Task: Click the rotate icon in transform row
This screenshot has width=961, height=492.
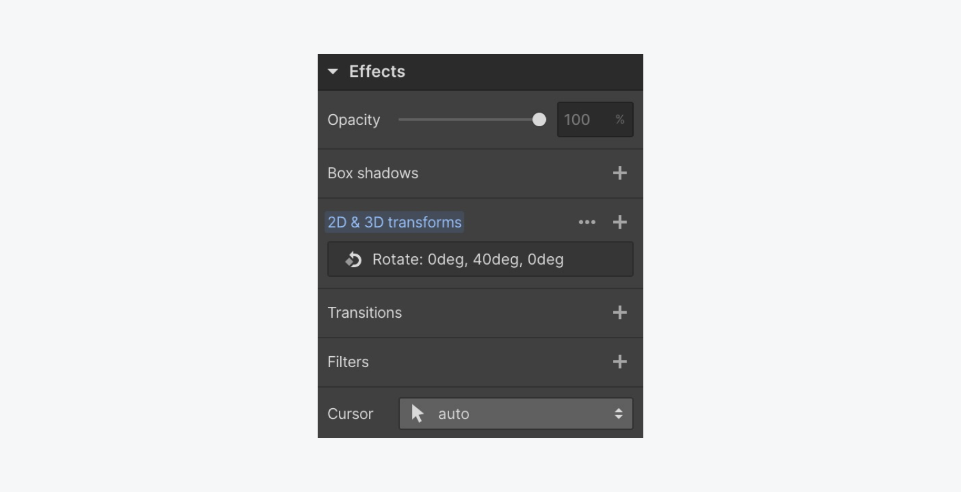Action: click(x=354, y=259)
